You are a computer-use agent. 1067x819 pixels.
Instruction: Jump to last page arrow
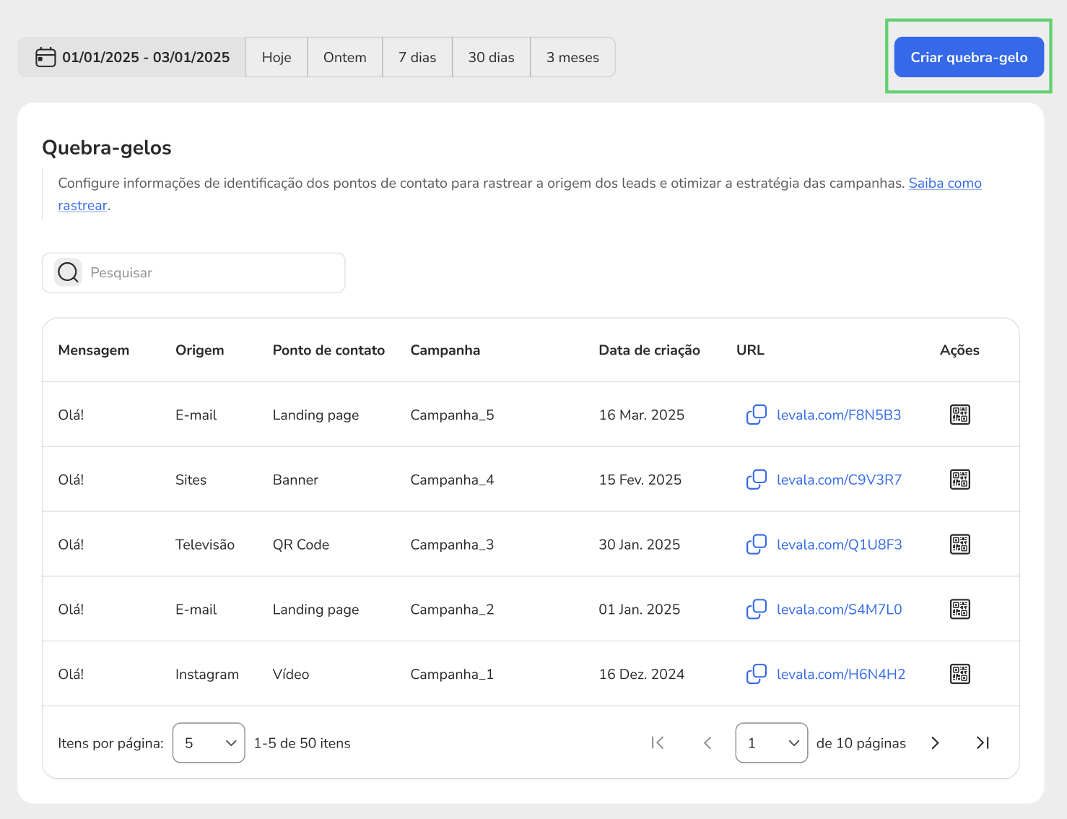(x=983, y=742)
